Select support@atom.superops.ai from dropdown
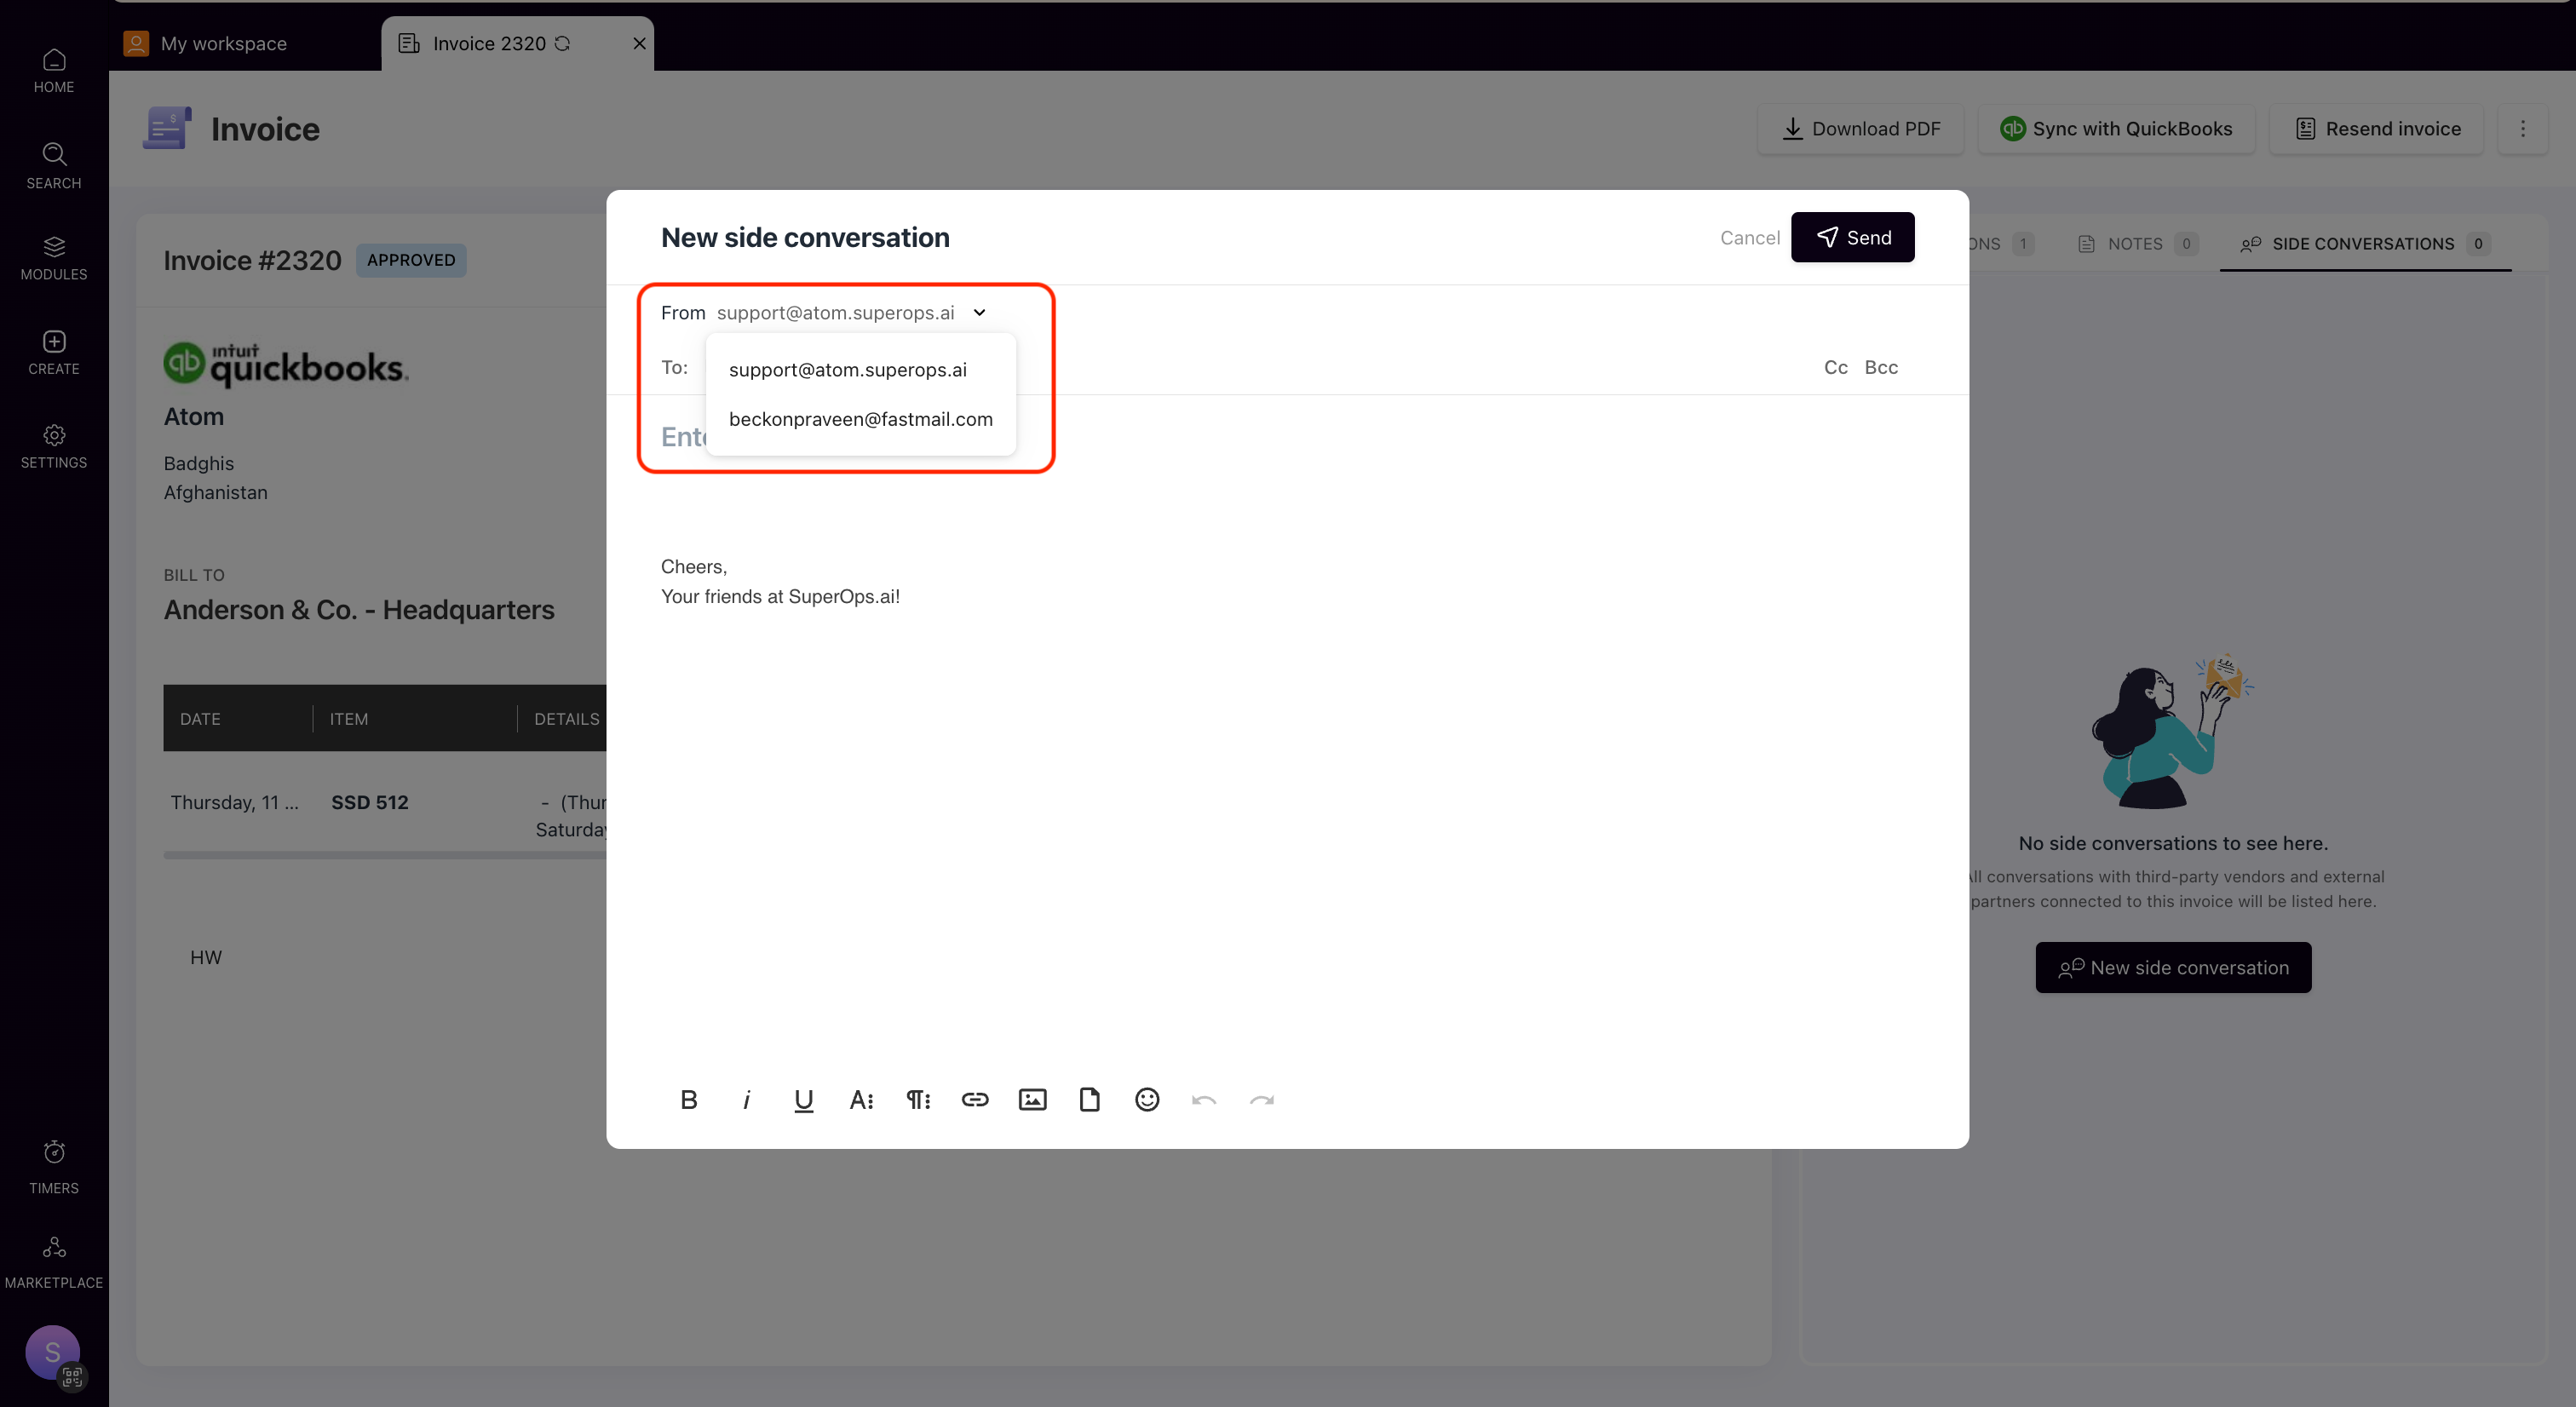Image resolution: width=2576 pixels, height=1407 pixels. 845,367
